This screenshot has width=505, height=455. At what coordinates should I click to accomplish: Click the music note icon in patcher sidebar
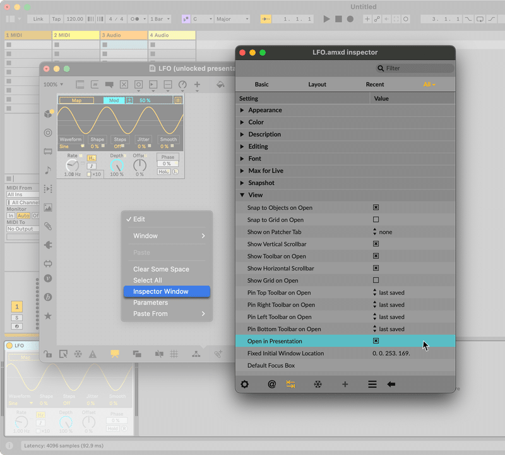(x=48, y=170)
